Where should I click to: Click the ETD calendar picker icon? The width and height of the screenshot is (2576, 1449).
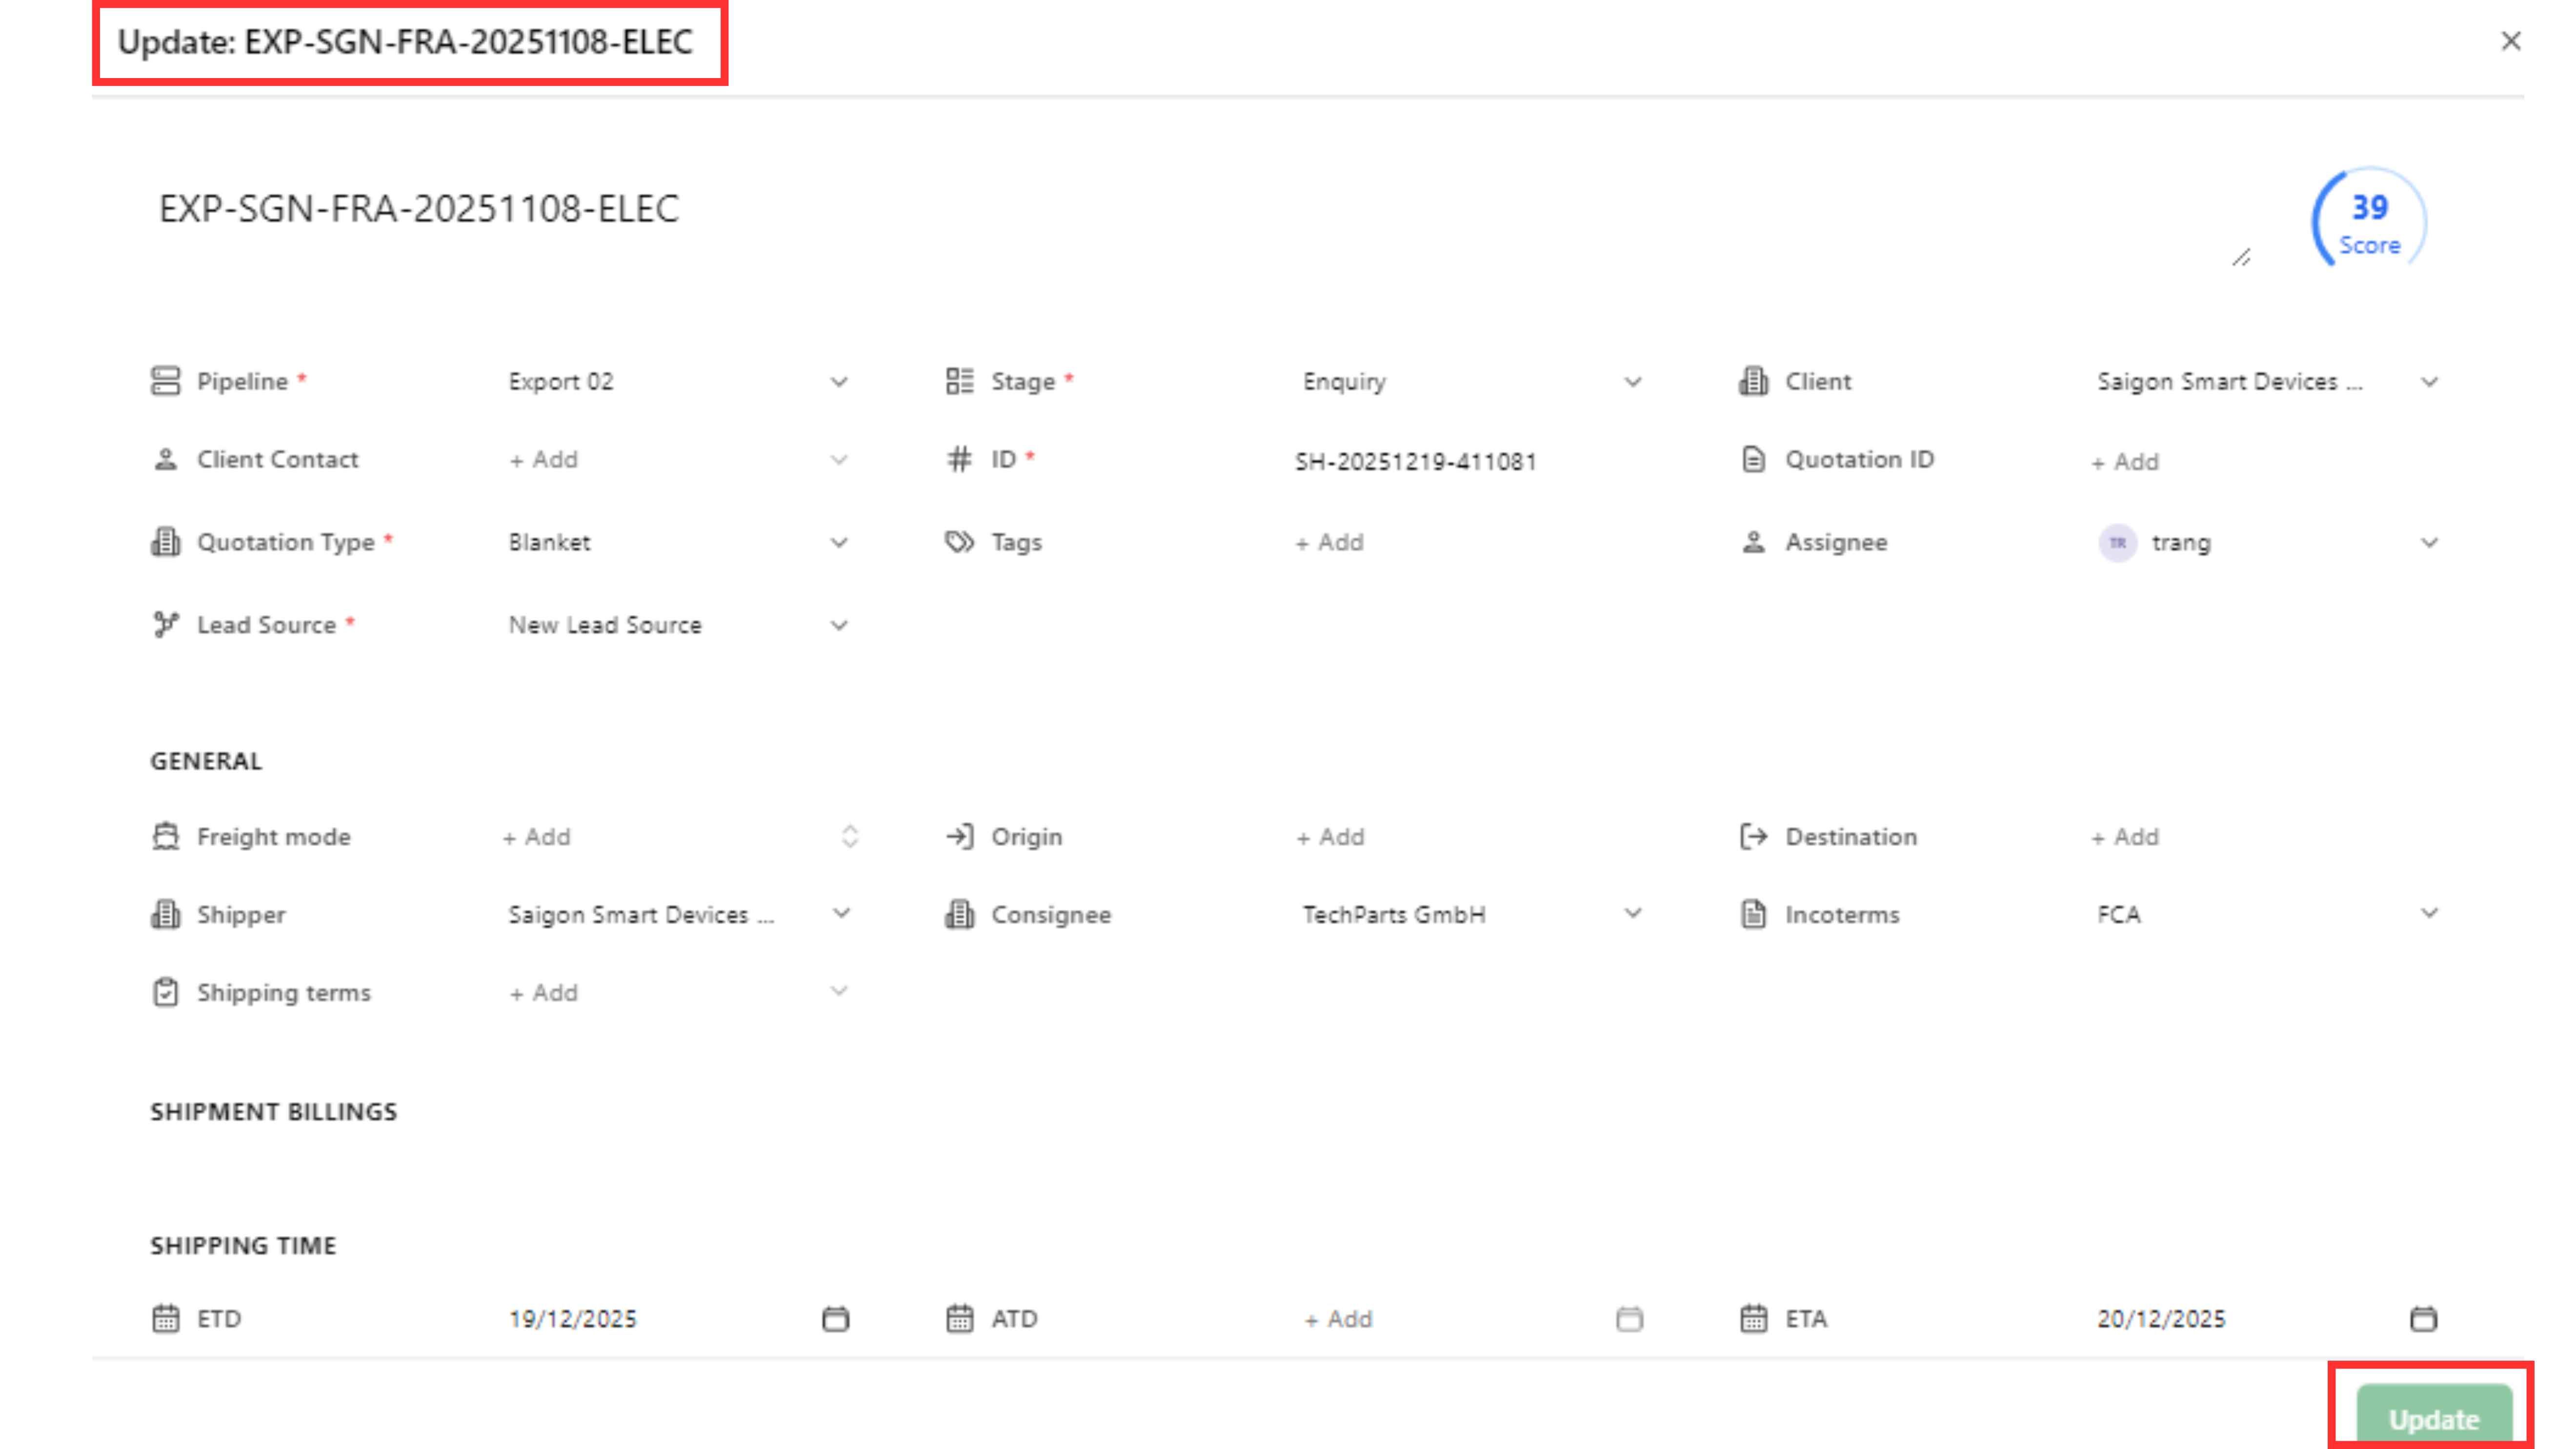pos(835,1319)
